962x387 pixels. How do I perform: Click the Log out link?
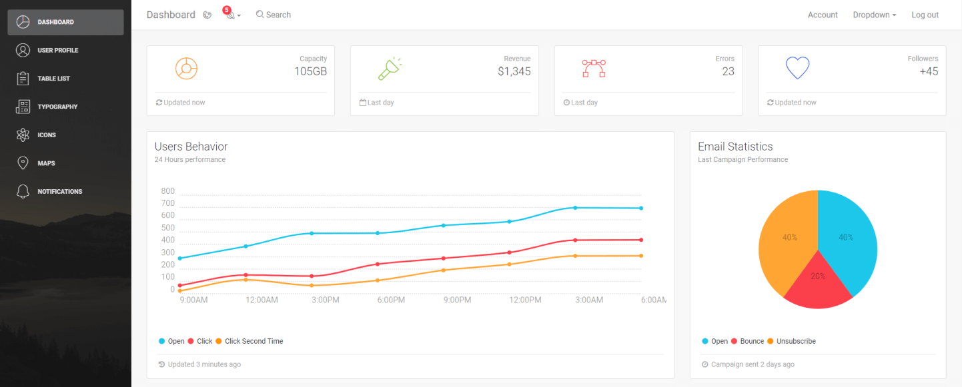coord(925,15)
